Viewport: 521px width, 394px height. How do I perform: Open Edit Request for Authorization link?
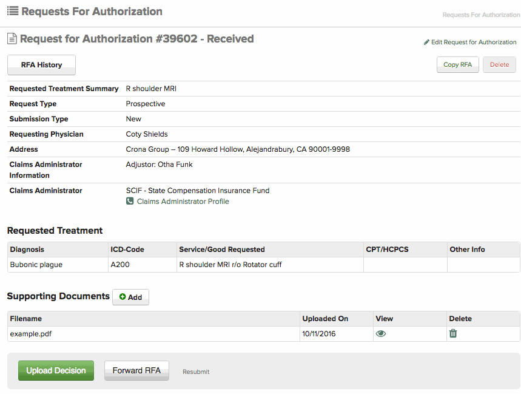[474, 42]
